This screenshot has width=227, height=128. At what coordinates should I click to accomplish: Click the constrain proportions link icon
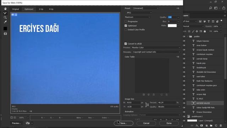(x=147, y=105)
